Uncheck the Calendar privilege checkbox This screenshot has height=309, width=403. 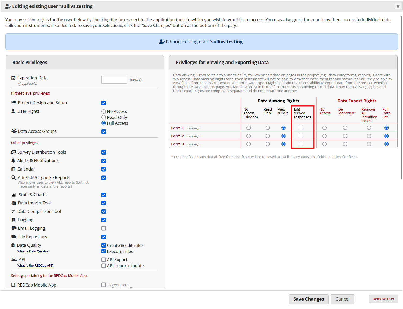104,169
